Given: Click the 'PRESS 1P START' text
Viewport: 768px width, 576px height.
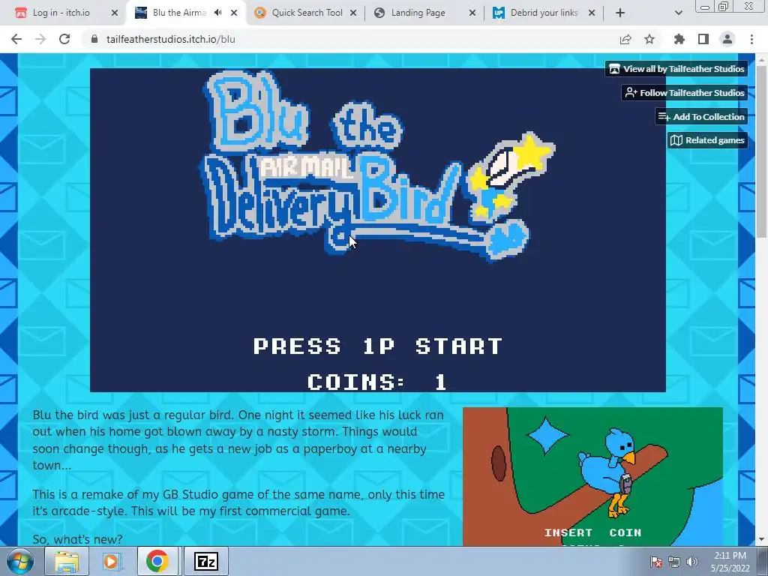Looking at the screenshot, I should pyautogui.click(x=378, y=346).
